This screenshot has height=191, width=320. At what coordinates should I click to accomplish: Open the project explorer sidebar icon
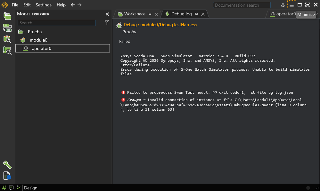(x=7, y=16)
